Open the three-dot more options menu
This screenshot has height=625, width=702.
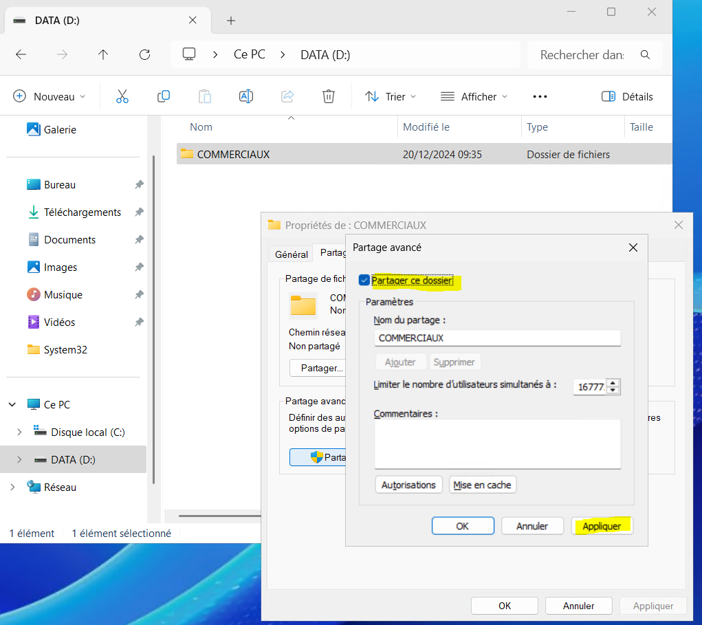tap(540, 96)
